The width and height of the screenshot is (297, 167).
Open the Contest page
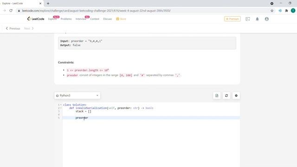click(x=95, y=19)
